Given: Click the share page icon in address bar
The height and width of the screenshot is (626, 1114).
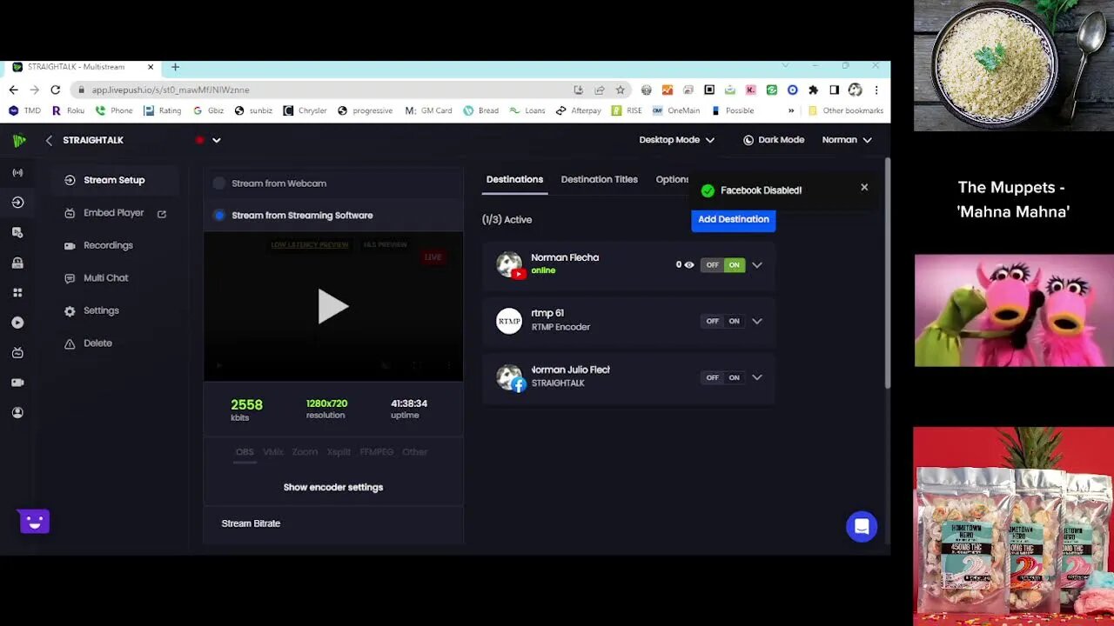Looking at the screenshot, I should tap(600, 90).
